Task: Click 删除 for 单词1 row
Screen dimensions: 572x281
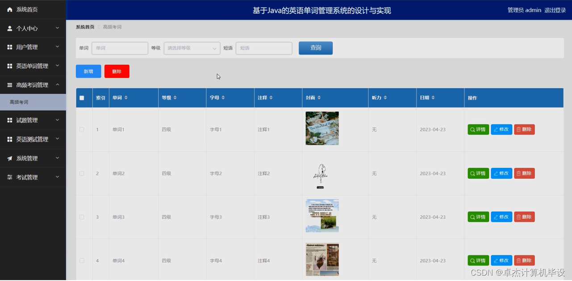Action: [524, 130]
